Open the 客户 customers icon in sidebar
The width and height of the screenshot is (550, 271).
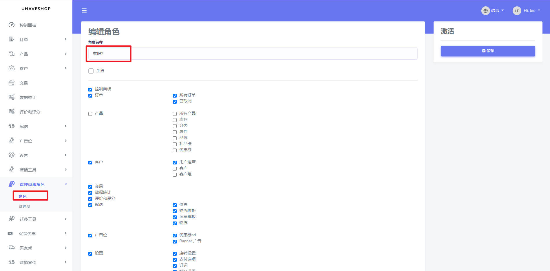[x=12, y=68]
